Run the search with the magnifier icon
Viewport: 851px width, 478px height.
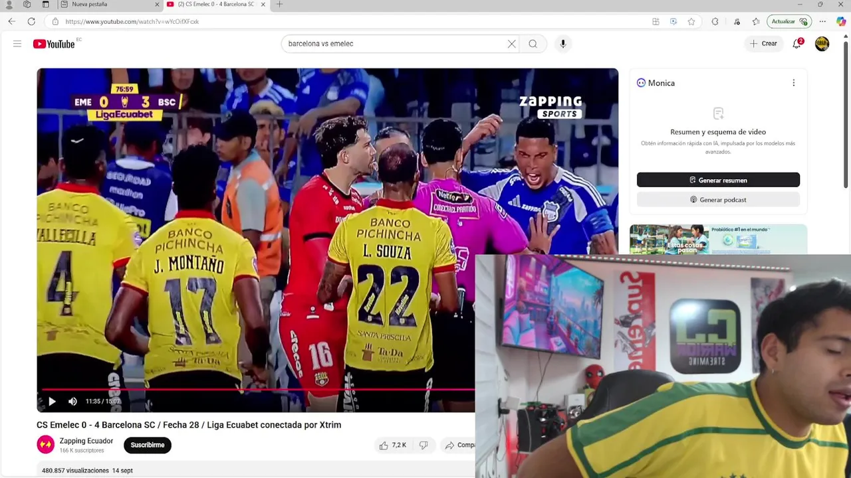tap(533, 44)
